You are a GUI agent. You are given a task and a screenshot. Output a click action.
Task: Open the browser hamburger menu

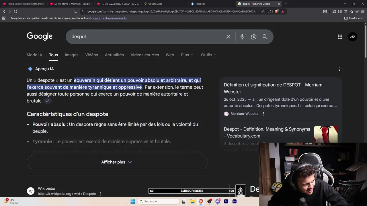coord(363,11)
